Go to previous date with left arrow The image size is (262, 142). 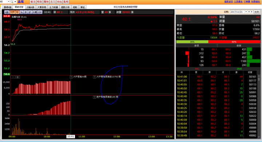tap(249, 12)
